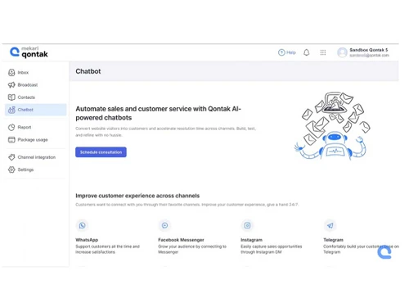This screenshot has width=409, height=307.
Task: Click the Help question mark icon
Action: point(281,52)
